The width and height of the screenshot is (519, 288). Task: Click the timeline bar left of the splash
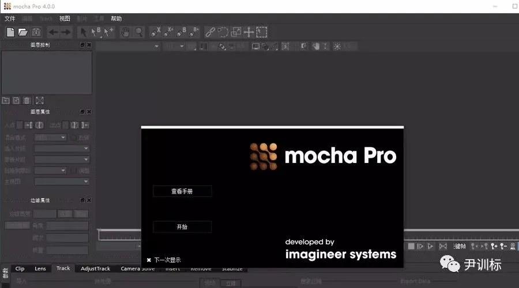coord(120,235)
